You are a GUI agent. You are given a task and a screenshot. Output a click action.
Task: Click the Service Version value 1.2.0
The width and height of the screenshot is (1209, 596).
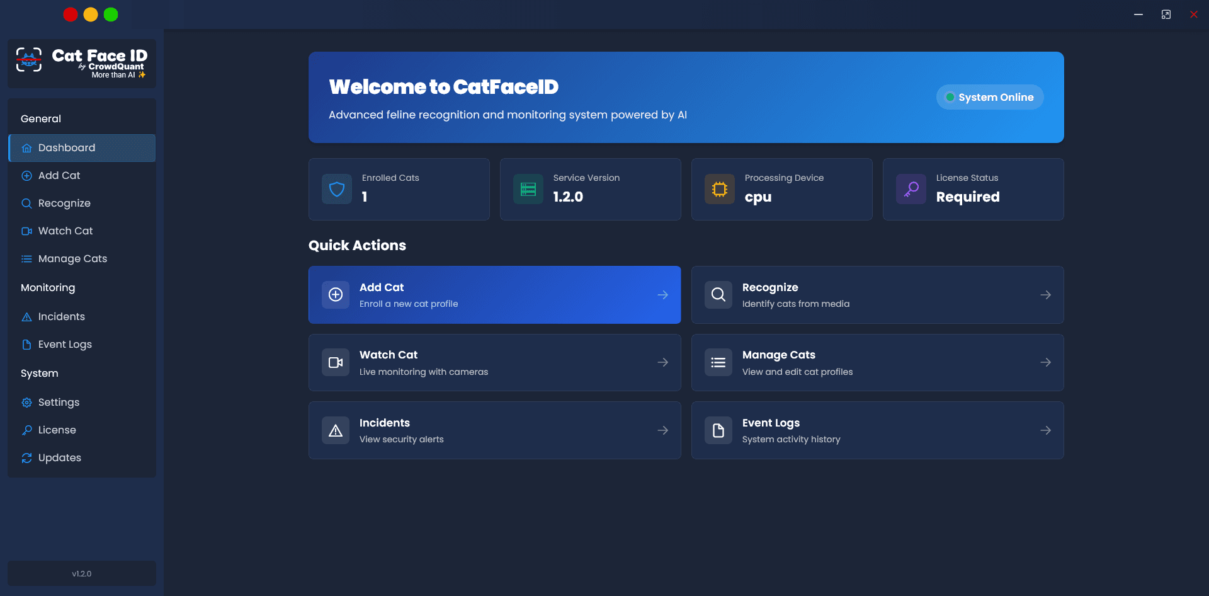(x=568, y=197)
